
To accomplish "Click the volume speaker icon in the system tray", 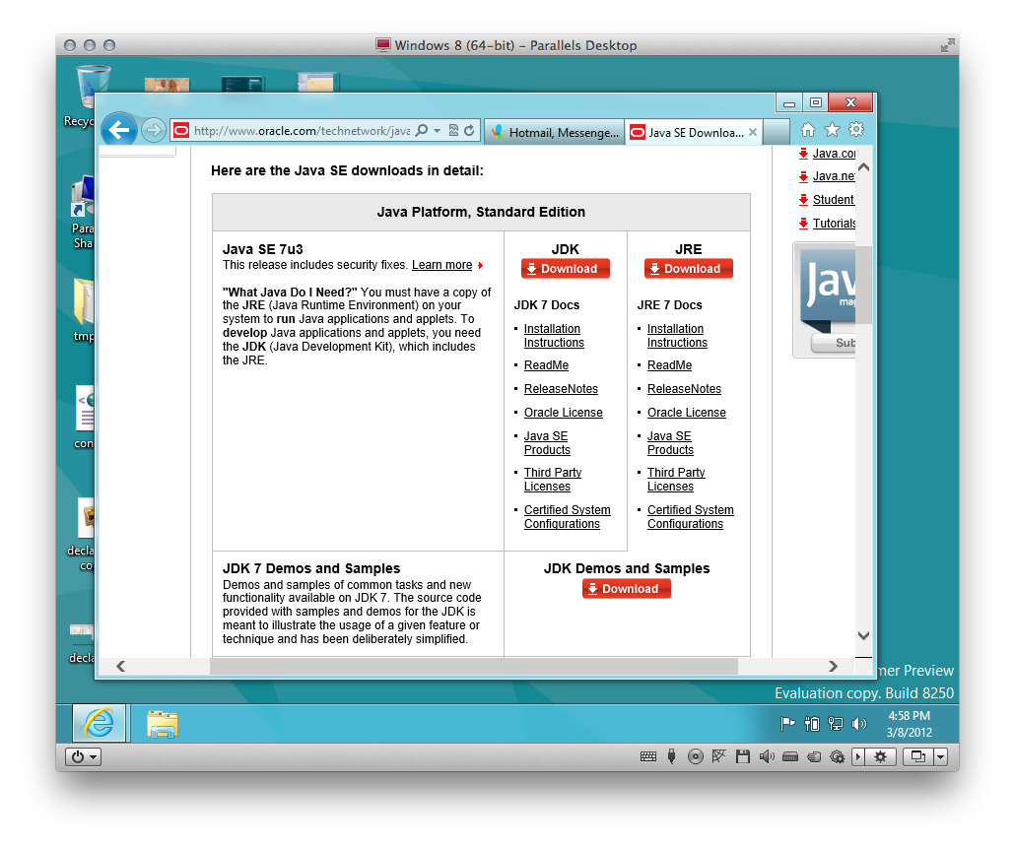I will 859,724.
